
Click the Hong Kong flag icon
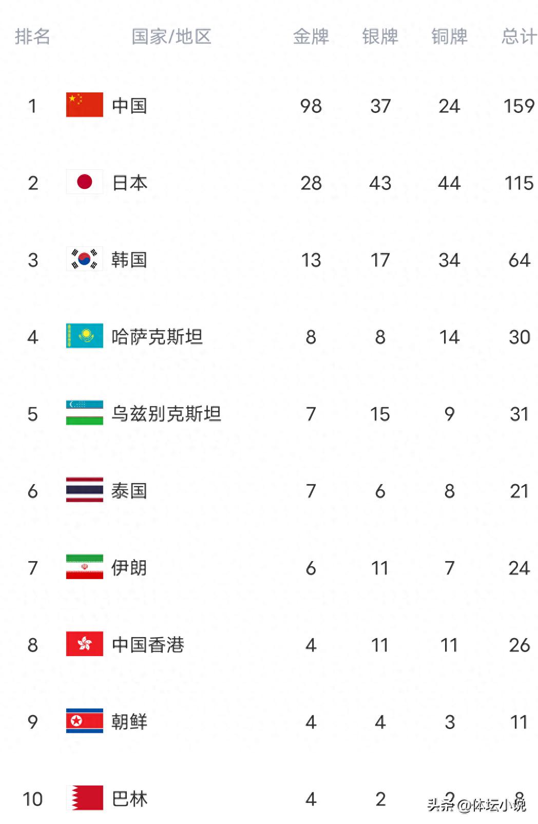tap(85, 644)
